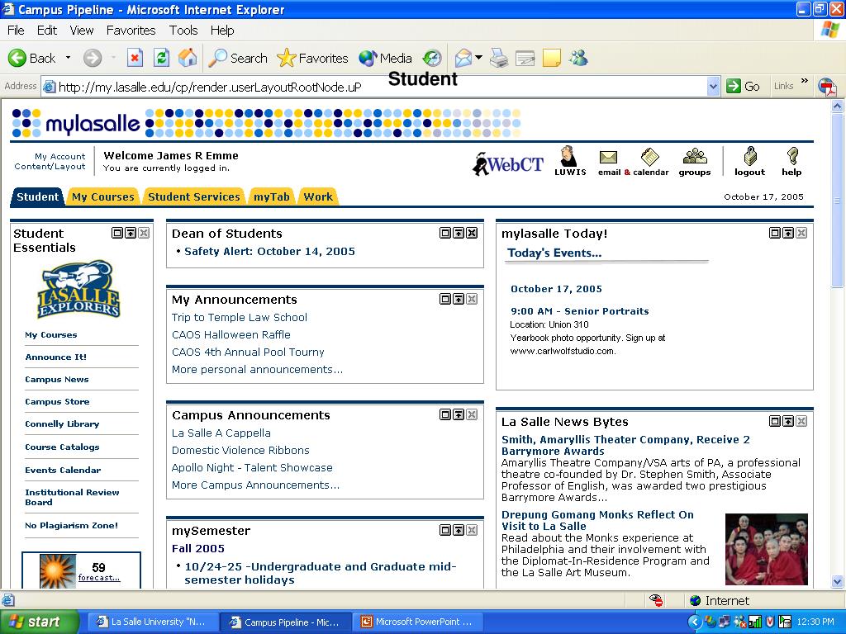Open the address bar dropdown
This screenshot has height=634, width=846.
click(x=713, y=86)
